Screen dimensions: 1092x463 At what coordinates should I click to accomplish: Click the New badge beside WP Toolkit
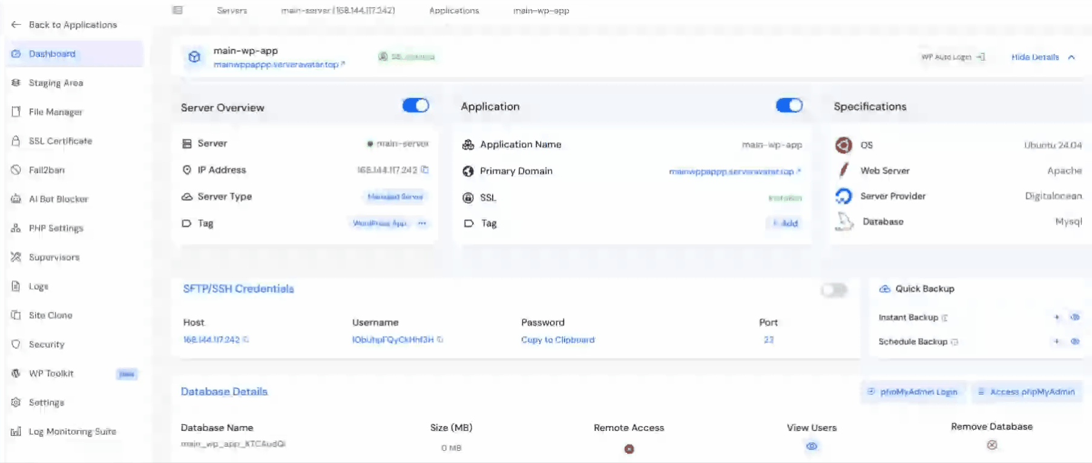click(127, 374)
